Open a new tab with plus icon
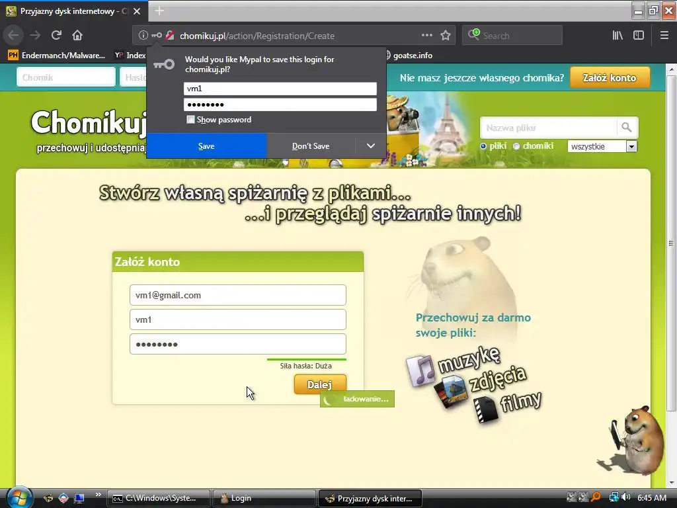This screenshot has width=677, height=508. click(159, 11)
